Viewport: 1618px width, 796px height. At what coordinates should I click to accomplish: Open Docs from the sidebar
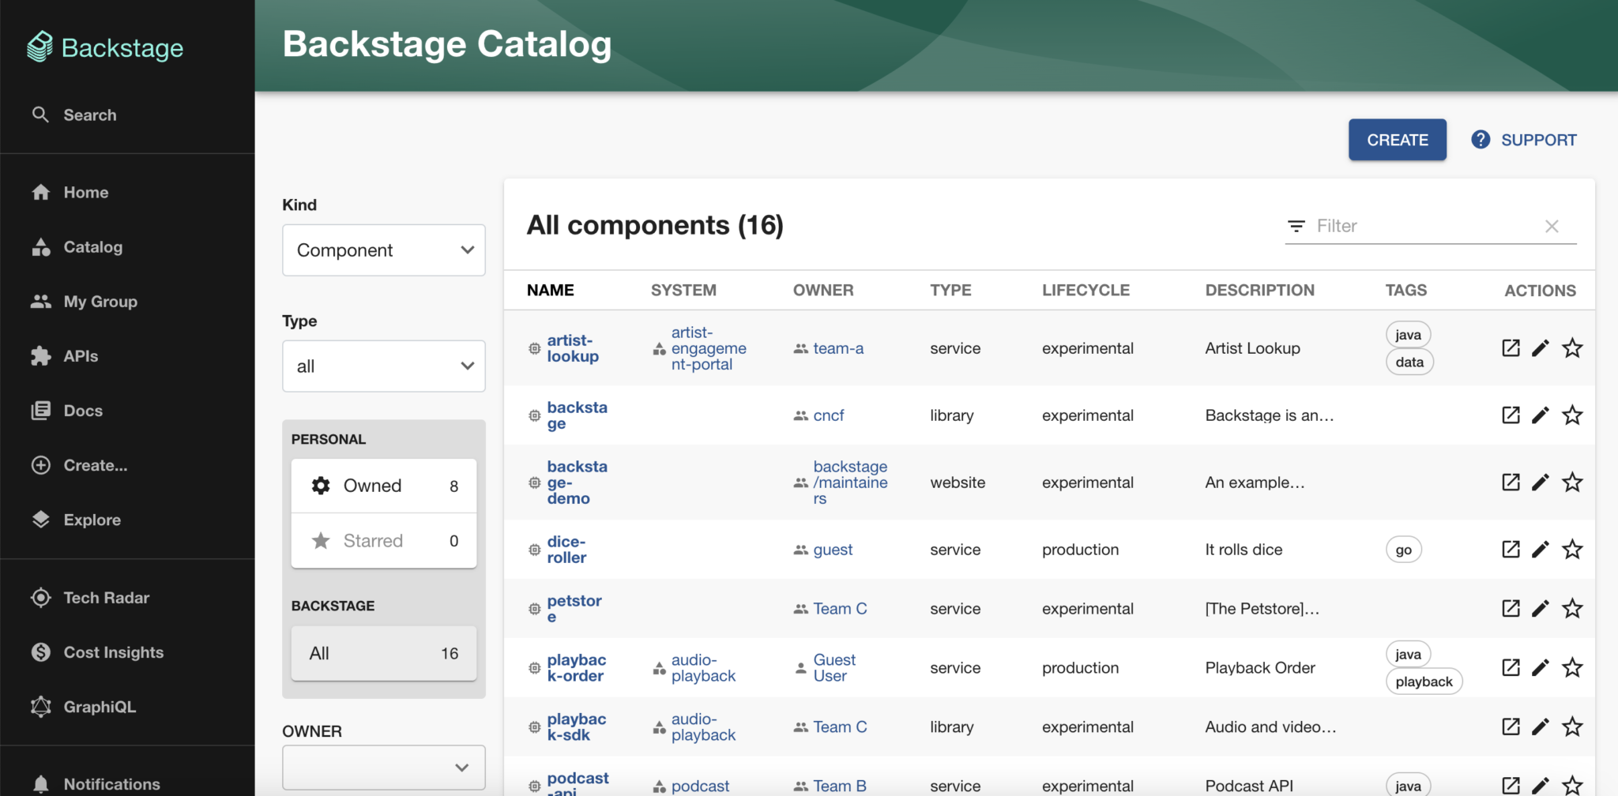click(x=67, y=411)
